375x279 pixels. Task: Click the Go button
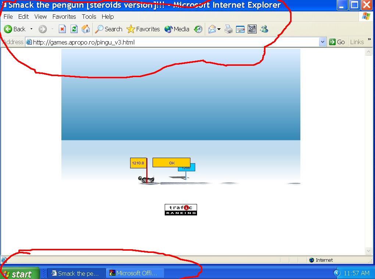[x=337, y=42]
